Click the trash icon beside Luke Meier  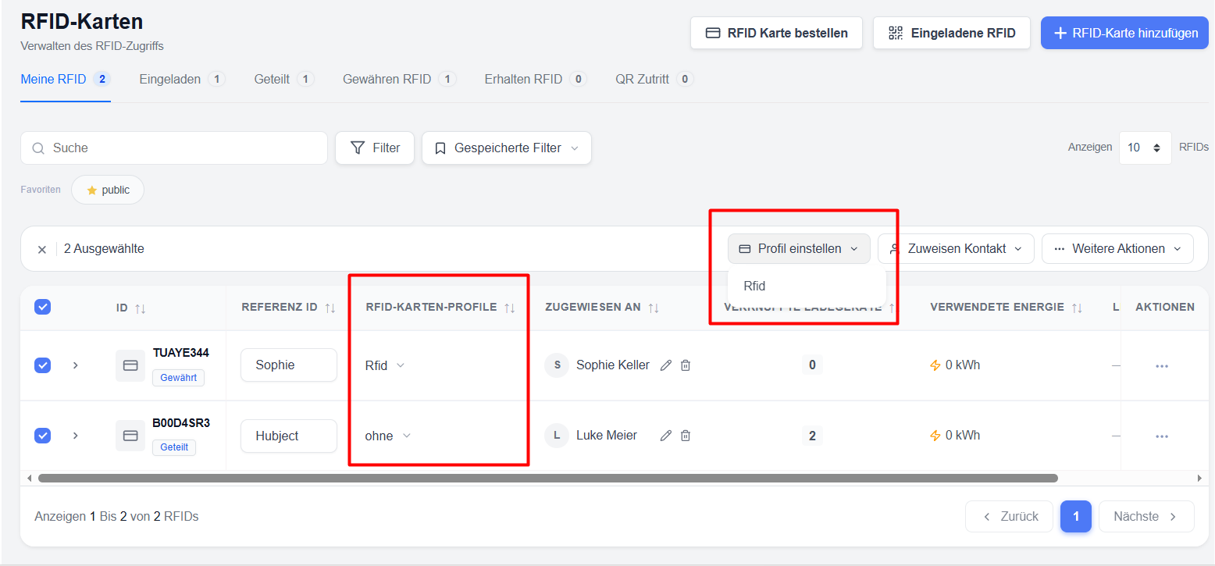click(x=686, y=436)
